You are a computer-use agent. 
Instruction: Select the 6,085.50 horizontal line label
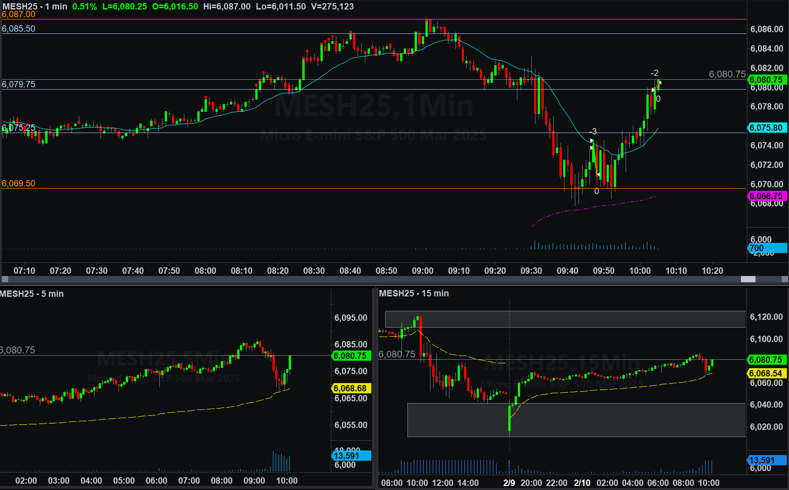tap(19, 29)
